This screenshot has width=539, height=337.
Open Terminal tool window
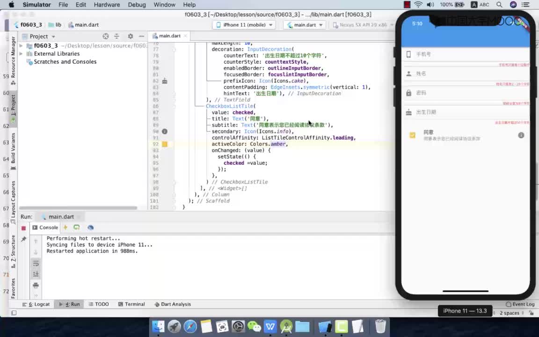point(131,304)
